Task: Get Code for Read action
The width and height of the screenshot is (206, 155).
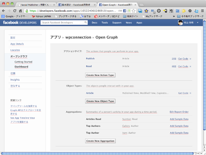Action: pos(183,66)
